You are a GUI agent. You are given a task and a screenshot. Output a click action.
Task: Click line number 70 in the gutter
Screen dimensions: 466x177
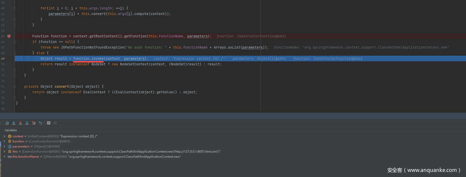[x=3, y=64]
